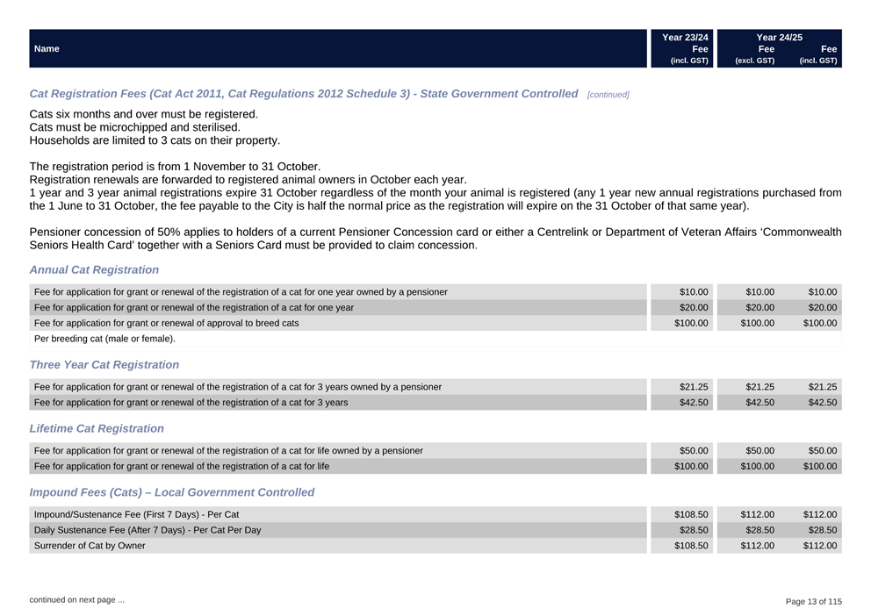Click the approval to breed cats fee row
Screen dimensions: 871x616
[x=166, y=323]
